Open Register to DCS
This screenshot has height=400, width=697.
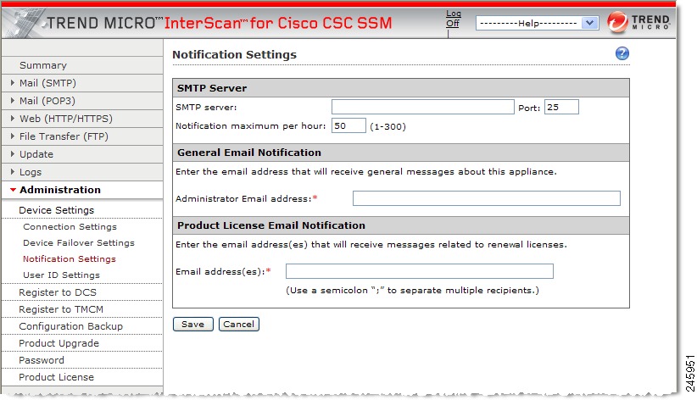coord(58,292)
